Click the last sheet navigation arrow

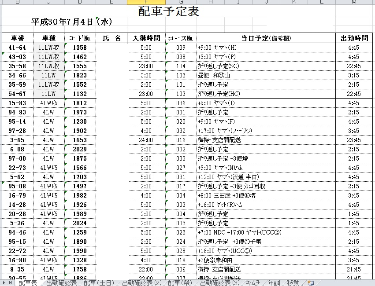point(11,282)
